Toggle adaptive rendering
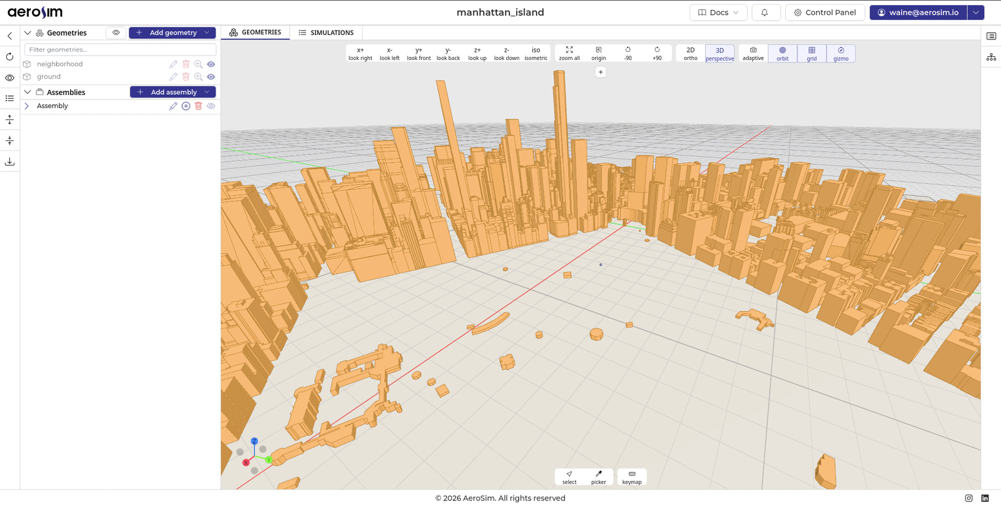This screenshot has width=1001, height=506. coord(753,54)
